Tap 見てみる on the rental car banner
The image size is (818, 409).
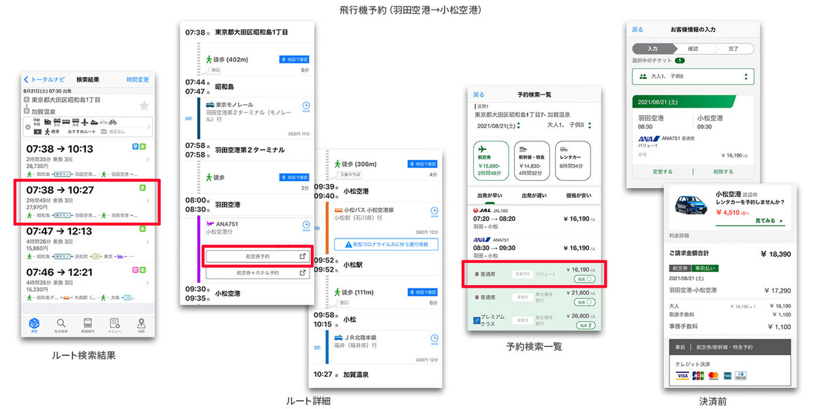pyautogui.click(x=768, y=222)
